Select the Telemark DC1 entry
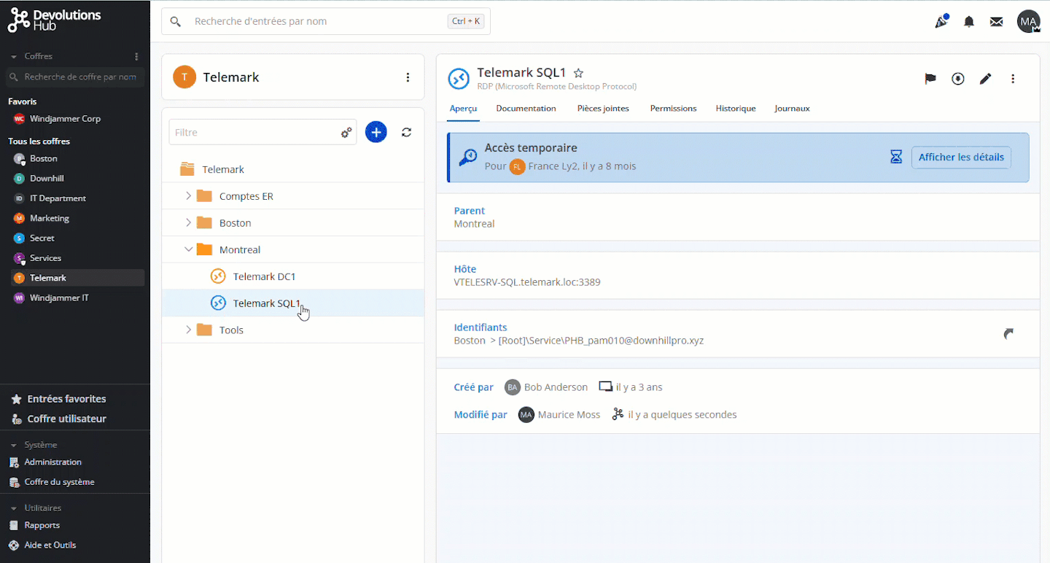Image resolution: width=1050 pixels, height=563 pixels. pyautogui.click(x=264, y=276)
